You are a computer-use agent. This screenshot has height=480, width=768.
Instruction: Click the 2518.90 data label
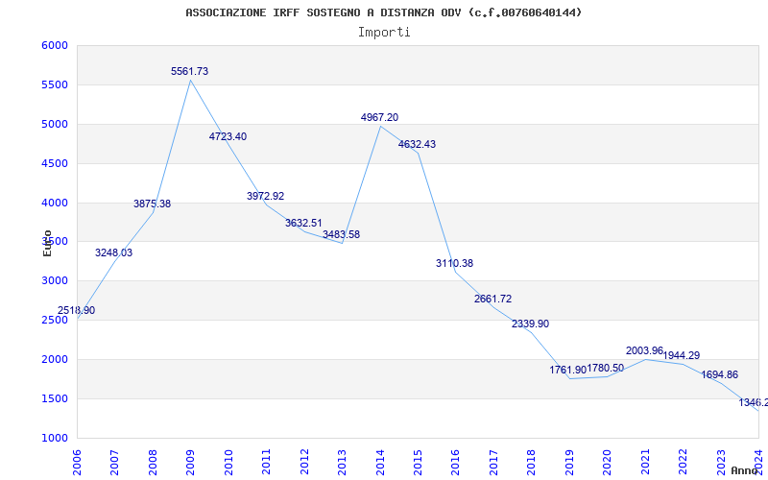[x=77, y=310]
